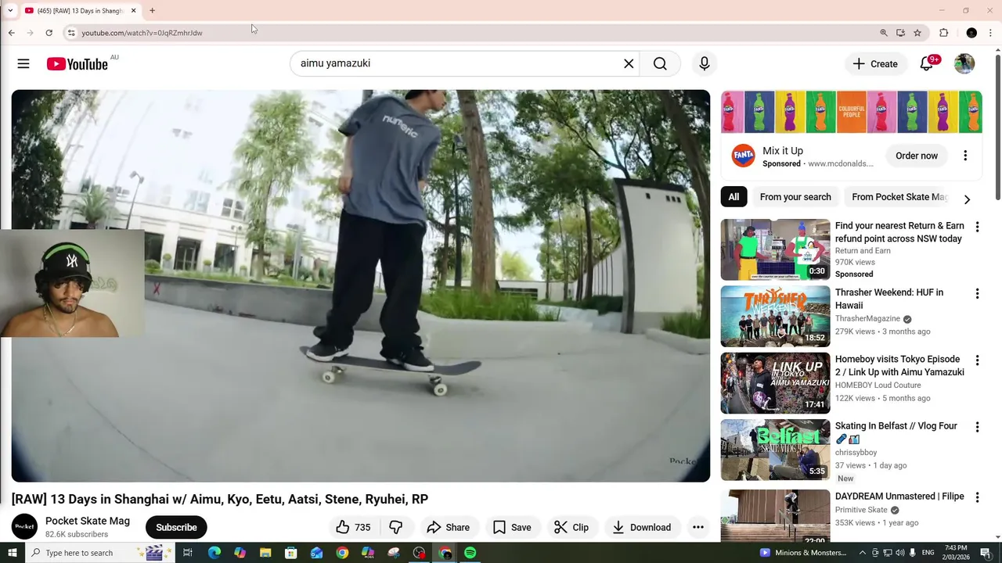Subscribe to Pocket Skate Mag

(176, 527)
